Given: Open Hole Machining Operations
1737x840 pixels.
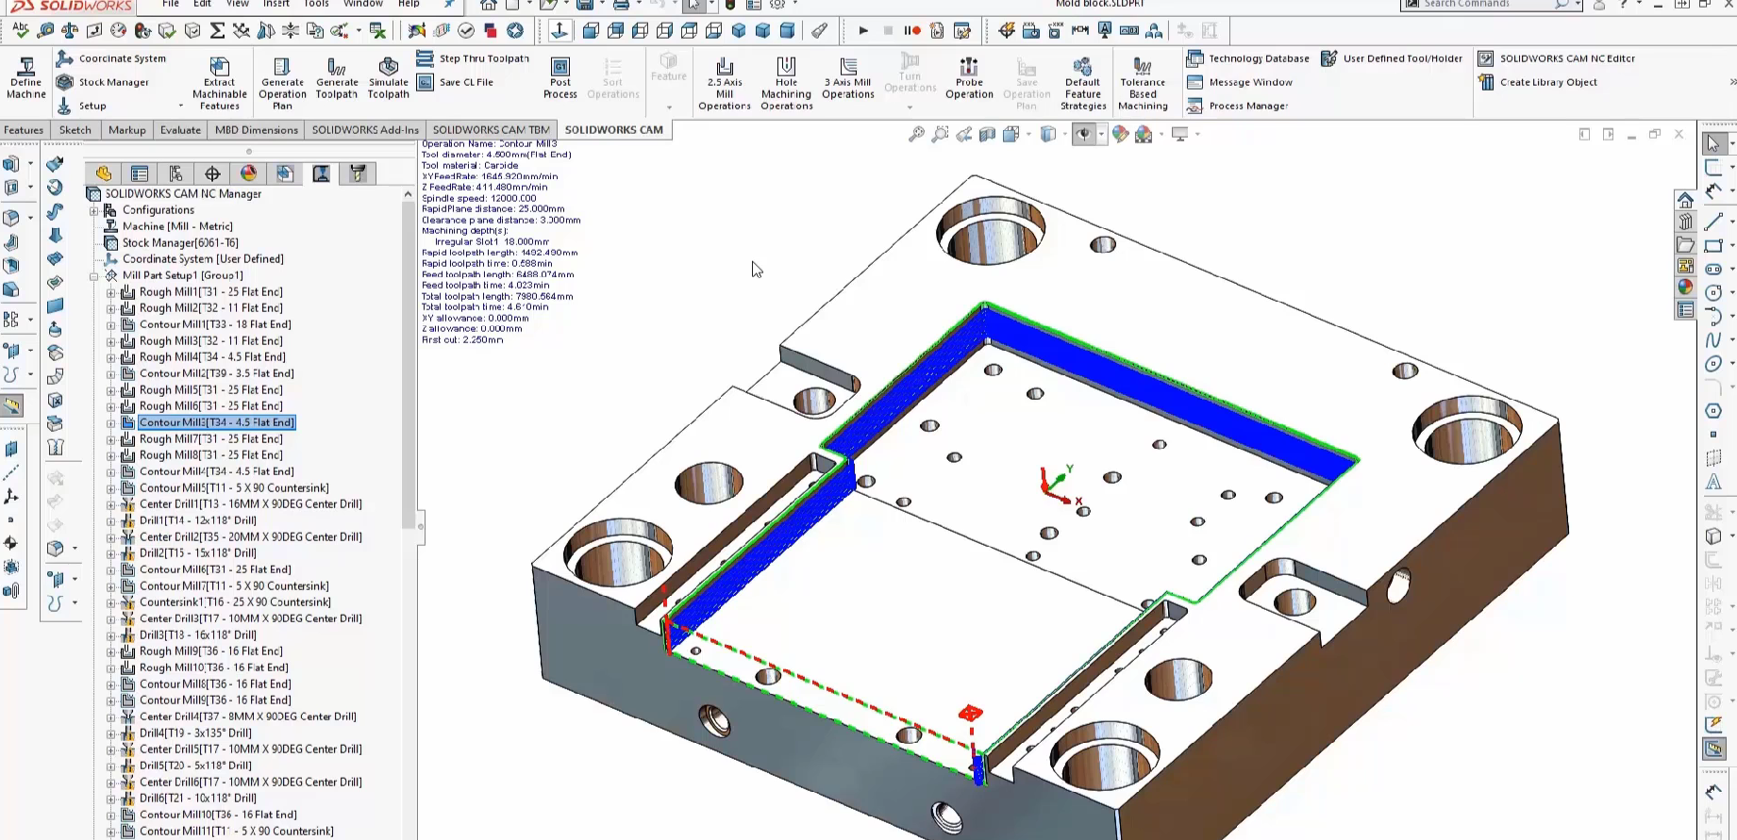Looking at the screenshot, I should tap(786, 83).
